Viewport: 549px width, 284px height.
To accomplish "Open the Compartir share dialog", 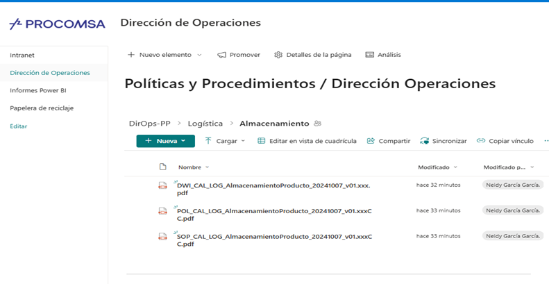I will (389, 141).
